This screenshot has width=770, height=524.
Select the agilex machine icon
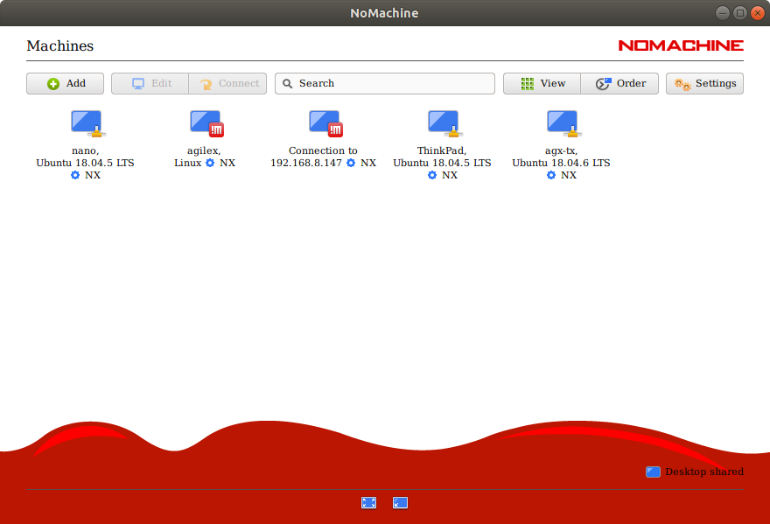pos(206,123)
